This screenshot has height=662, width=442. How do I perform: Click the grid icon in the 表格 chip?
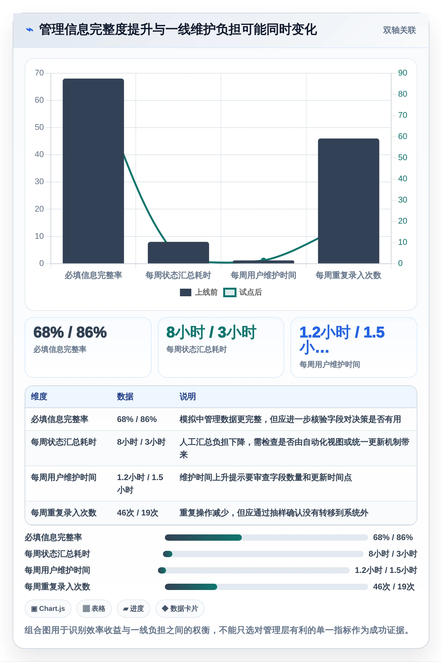pos(86,609)
